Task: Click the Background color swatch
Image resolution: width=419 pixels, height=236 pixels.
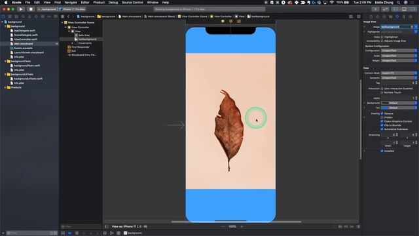Action: coord(385,103)
